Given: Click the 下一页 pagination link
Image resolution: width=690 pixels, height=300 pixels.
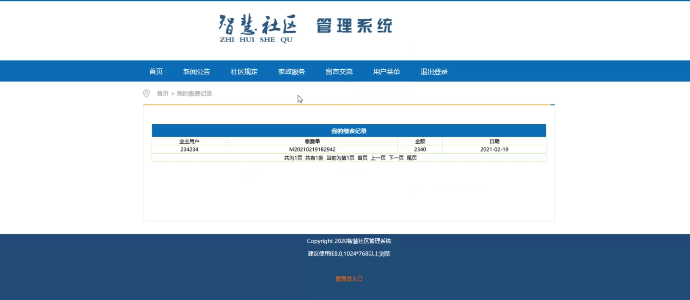Looking at the screenshot, I should click(x=396, y=158).
